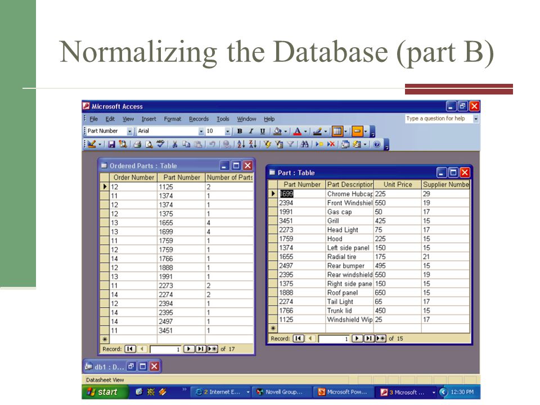Select the Radial tire cell in Part table

click(x=350, y=256)
